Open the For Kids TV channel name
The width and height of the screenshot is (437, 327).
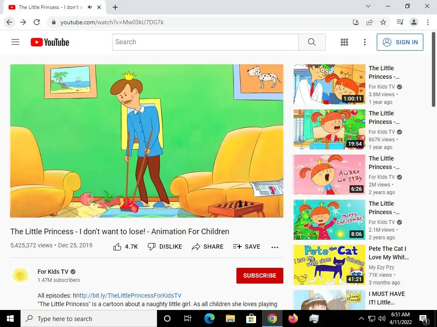click(x=53, y=271)
